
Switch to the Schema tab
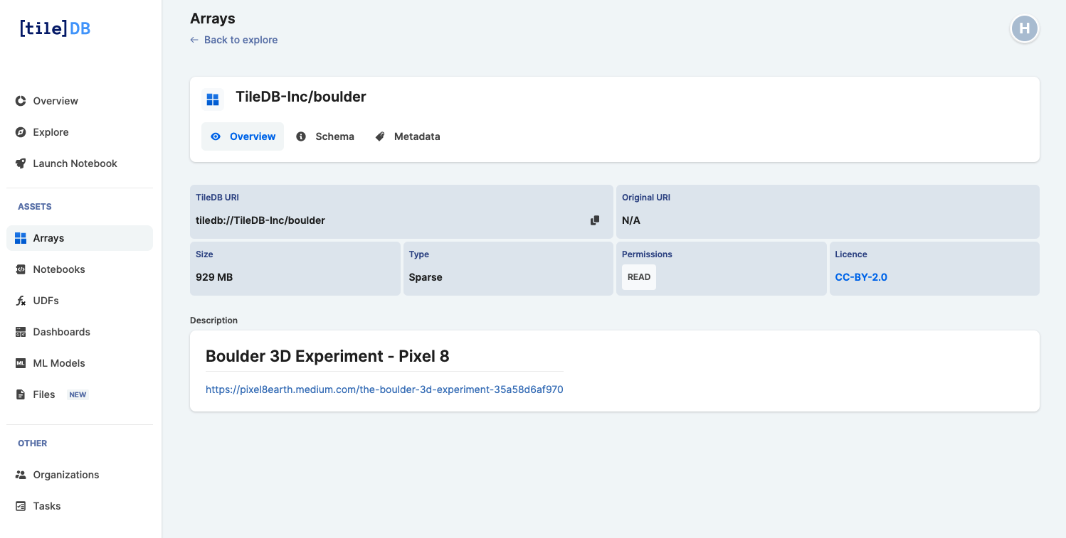coord(325,136)
